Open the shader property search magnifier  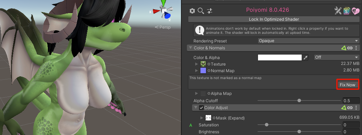201,11
